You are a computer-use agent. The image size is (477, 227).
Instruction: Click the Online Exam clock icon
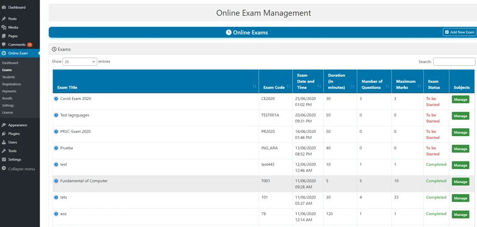point(4,53)
